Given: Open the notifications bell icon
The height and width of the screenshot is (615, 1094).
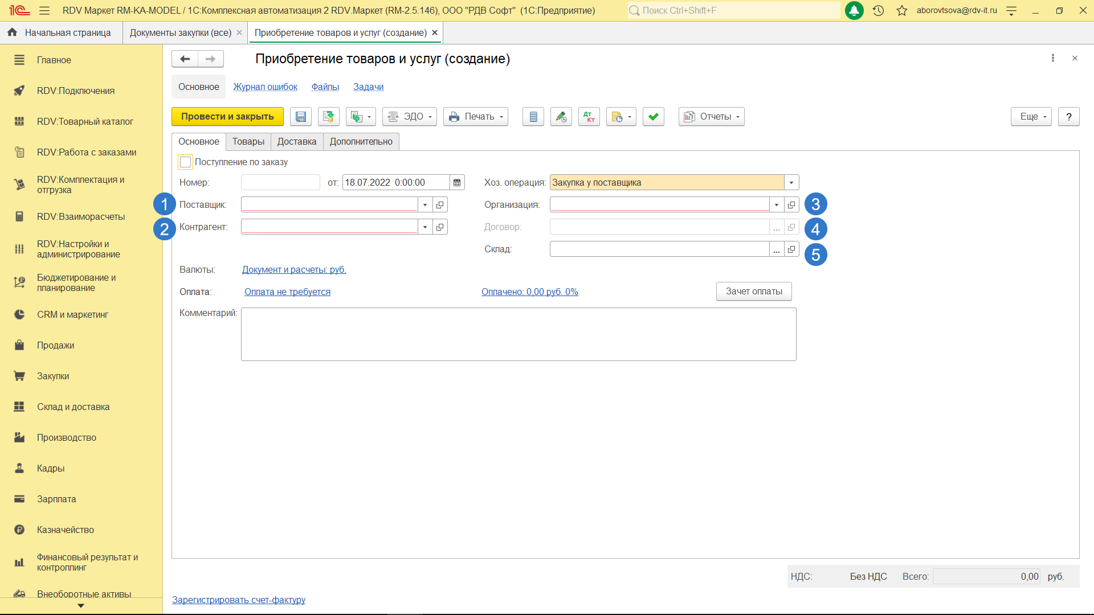Looking at the screenshot, I should (x=854, y=10).
